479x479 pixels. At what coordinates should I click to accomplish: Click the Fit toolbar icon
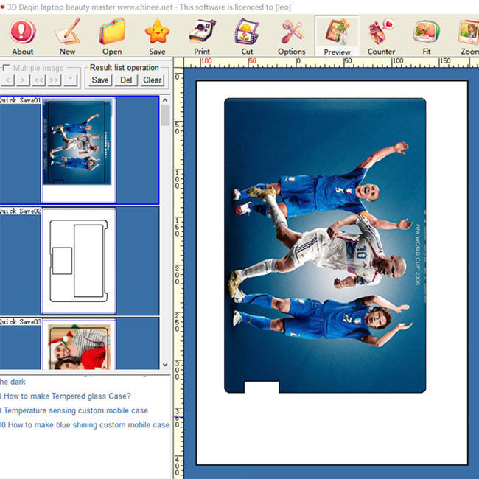pyautogui.click(x=426, y=36)
